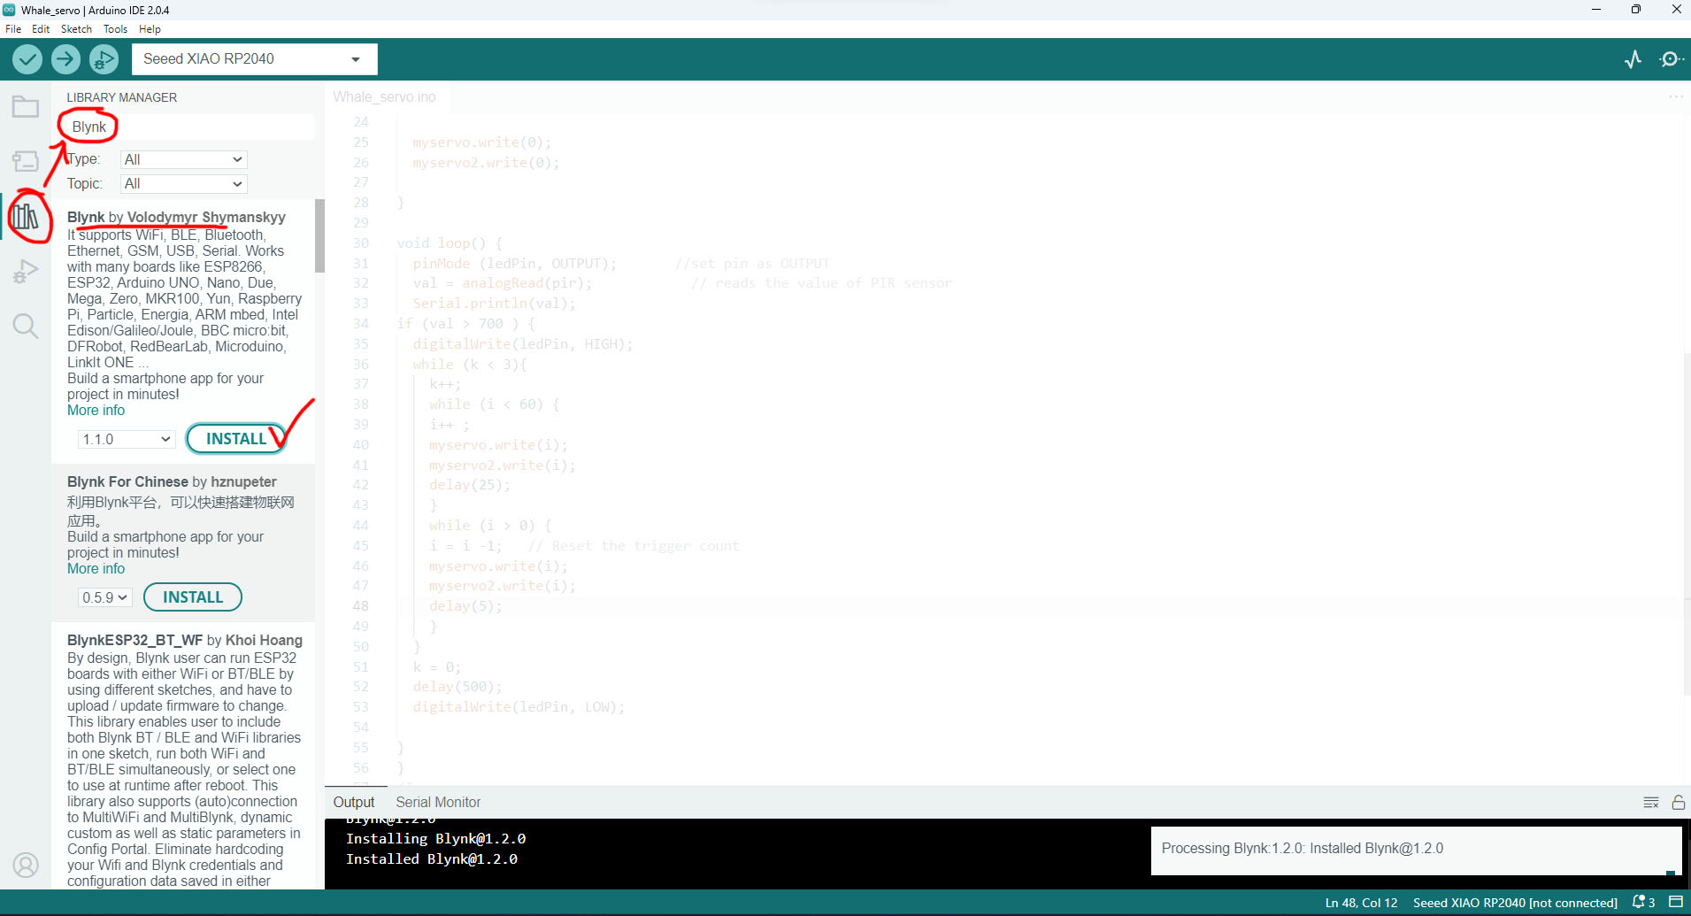Open the Sketch menu

[x=76, y=29]
